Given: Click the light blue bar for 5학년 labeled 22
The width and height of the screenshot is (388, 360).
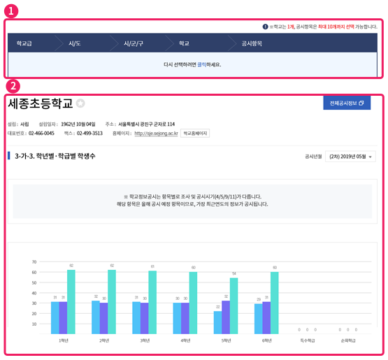Looking at the screenshot, I should coord(217,323).
